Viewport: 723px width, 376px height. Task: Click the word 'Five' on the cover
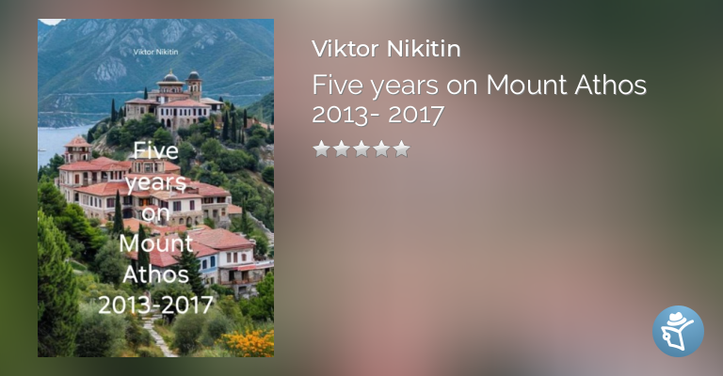pos(156,150)
